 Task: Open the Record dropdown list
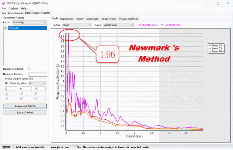click(45, 22)
